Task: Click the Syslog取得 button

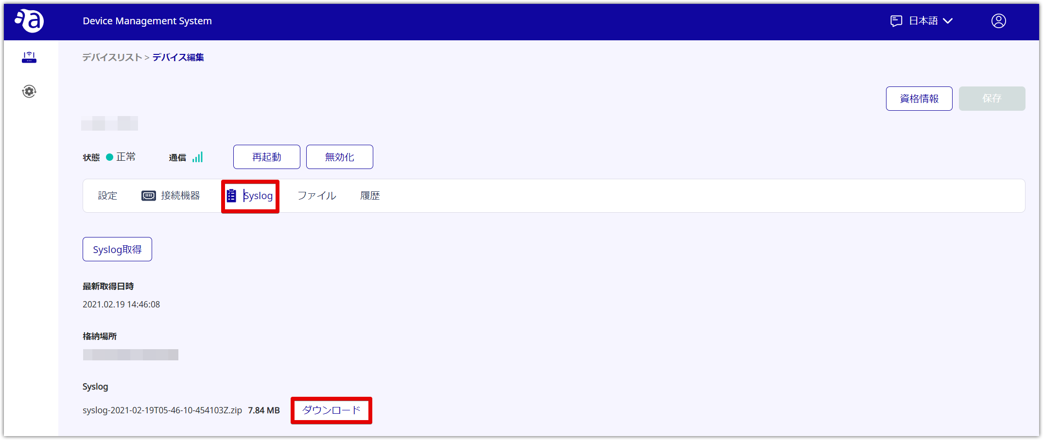Action: pyautogui.click(x=117, y=249)
